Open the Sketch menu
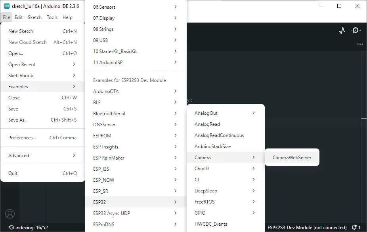This screenshot has height=232, width=367. [x=34, y=17]
